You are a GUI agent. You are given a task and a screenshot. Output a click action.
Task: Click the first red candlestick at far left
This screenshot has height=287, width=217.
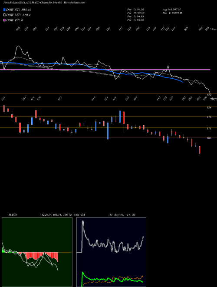pyautogui.click(x=4, y=109)
